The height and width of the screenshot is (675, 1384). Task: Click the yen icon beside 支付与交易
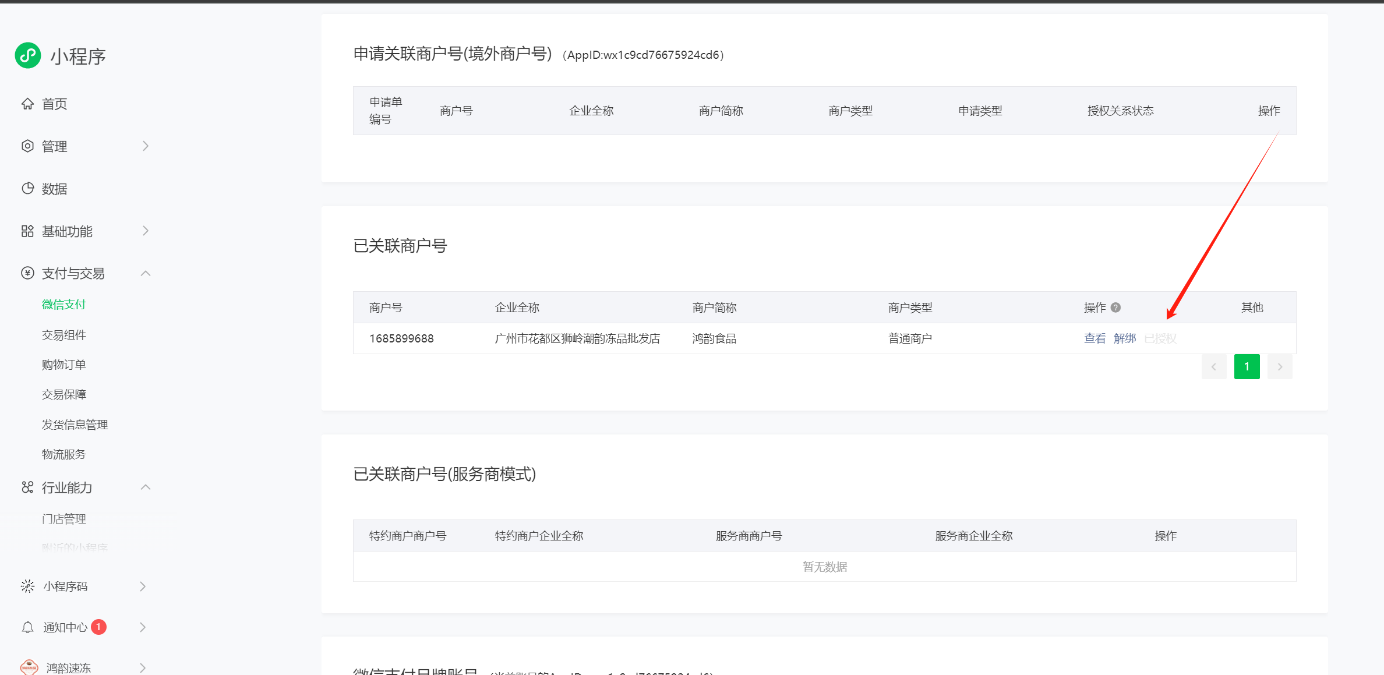[x=27, y=273]
